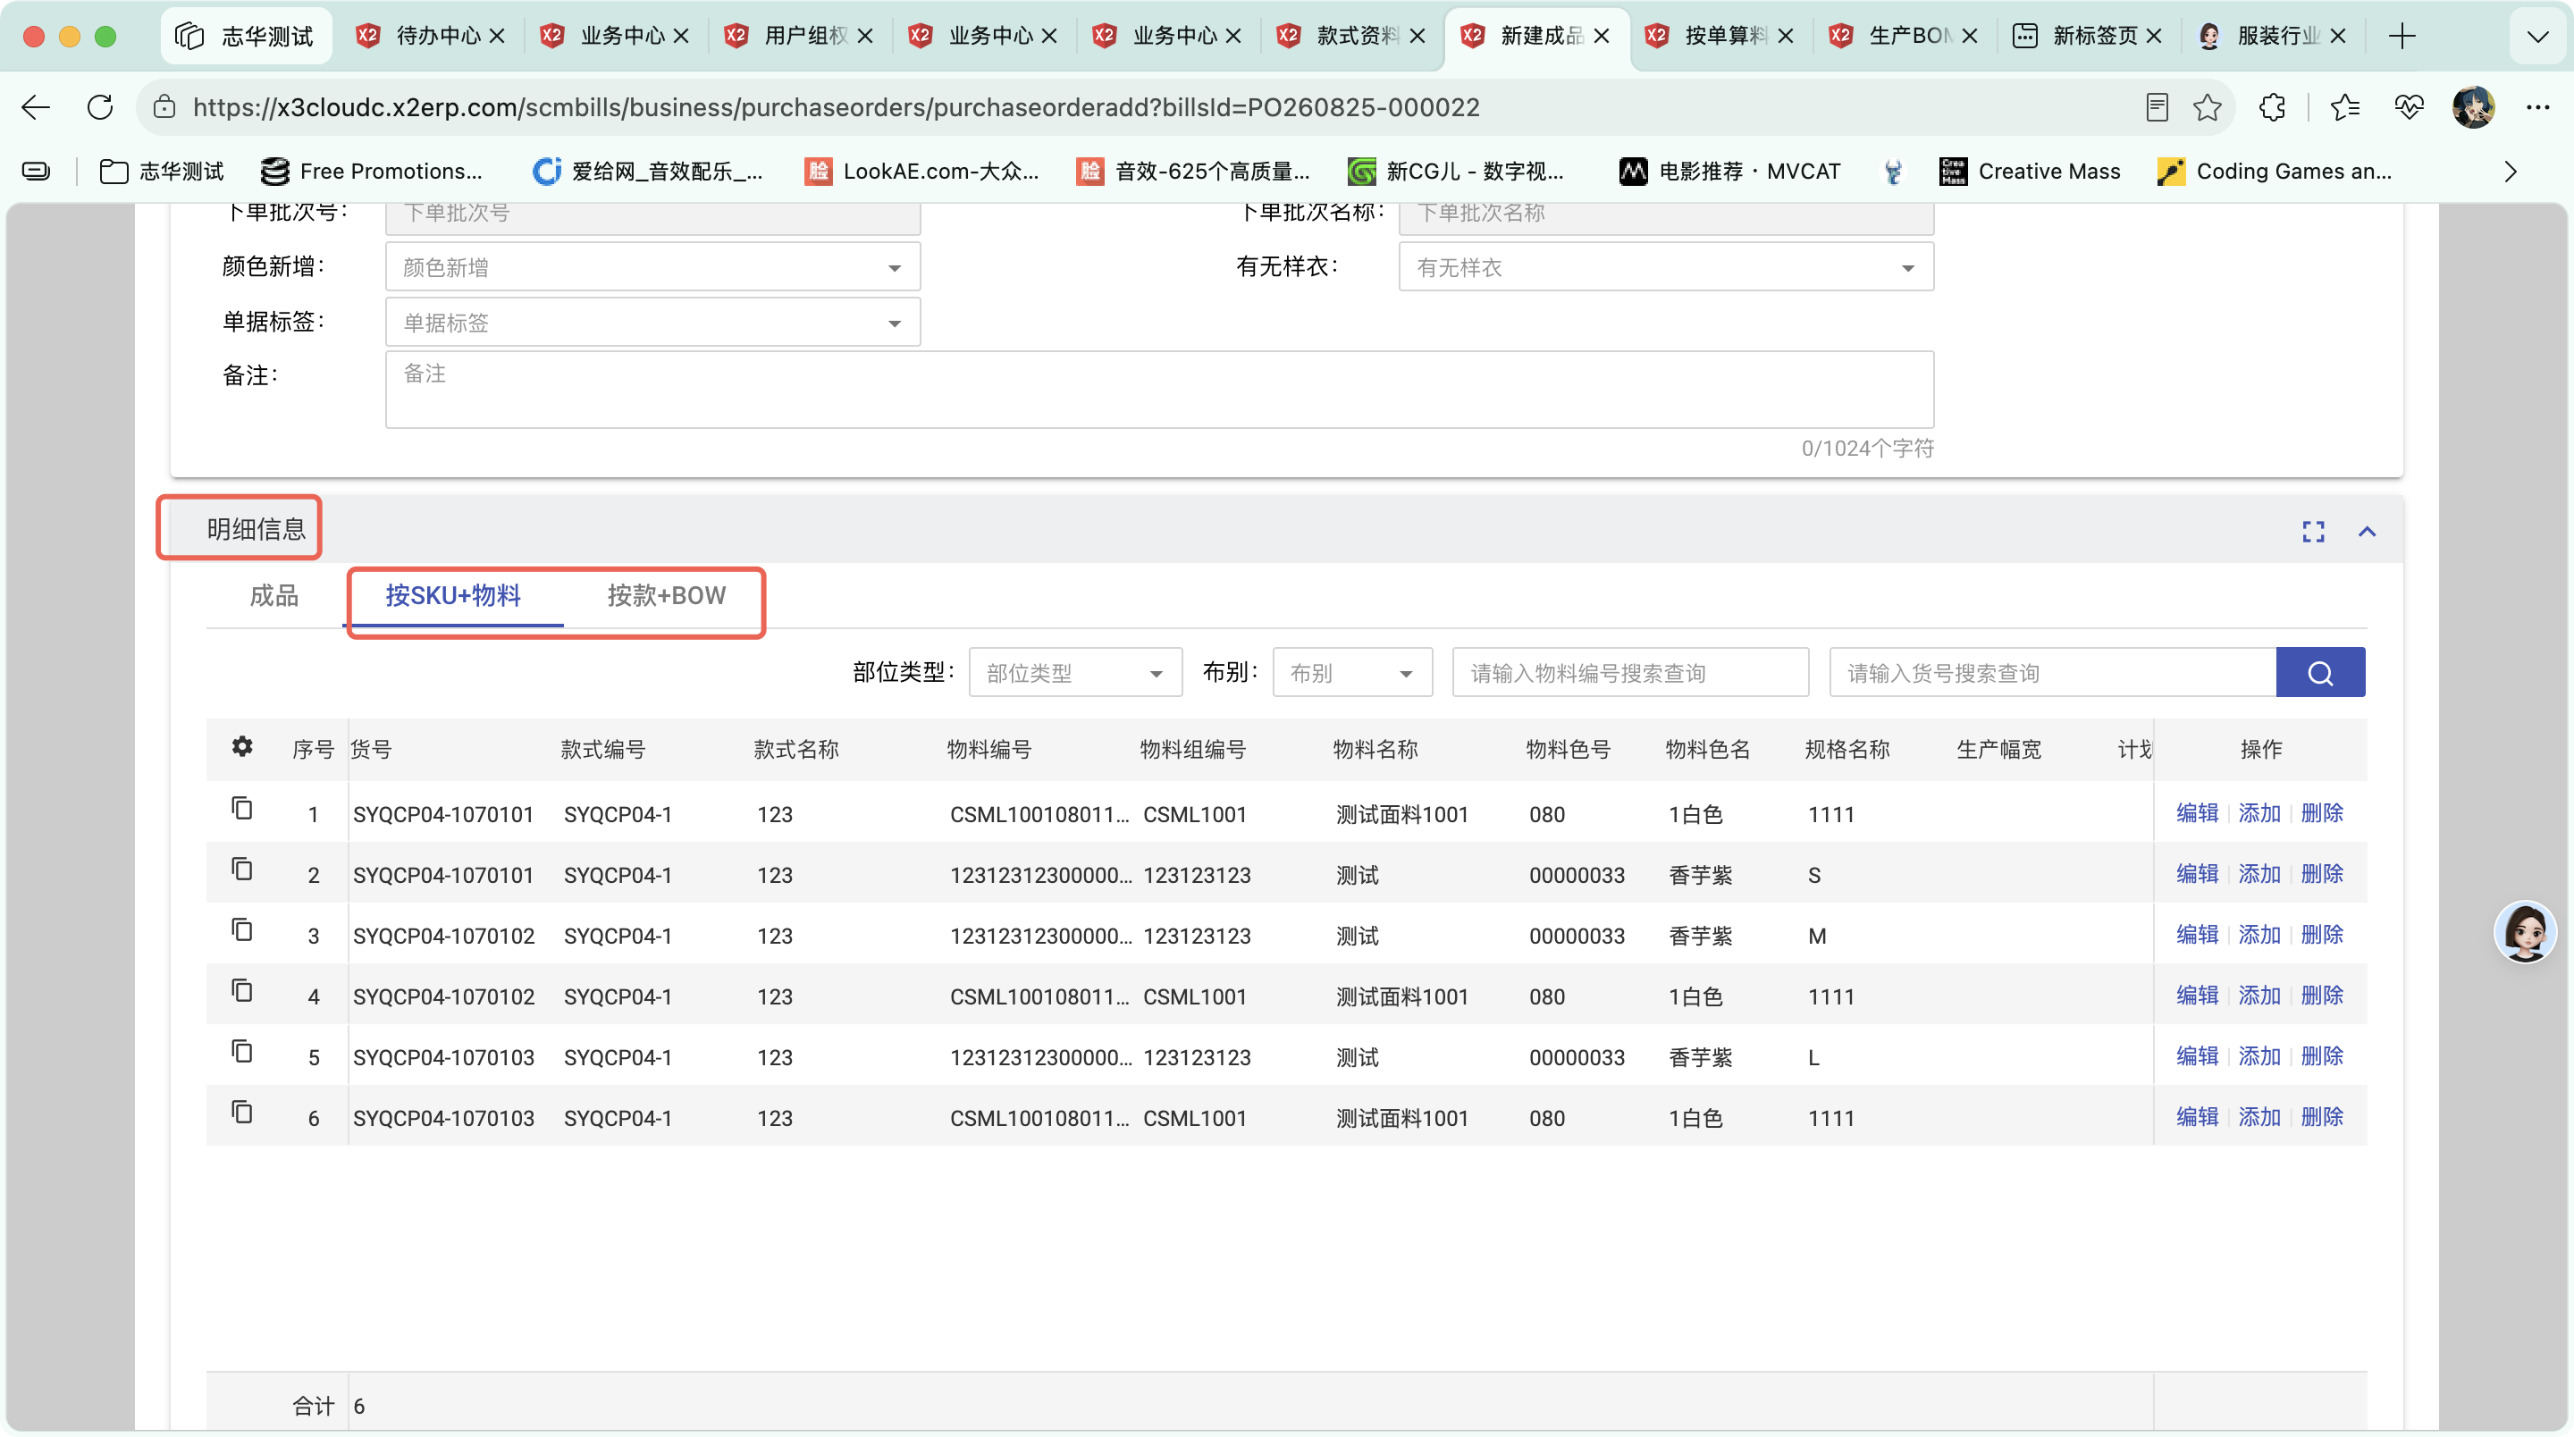The width and height of the screenshot is (2574, 1437).
Task: Copy row 1 using its copy icon
Action: 242,808
